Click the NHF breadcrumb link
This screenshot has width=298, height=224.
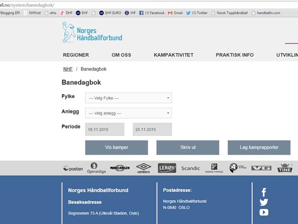pos(68,69)
